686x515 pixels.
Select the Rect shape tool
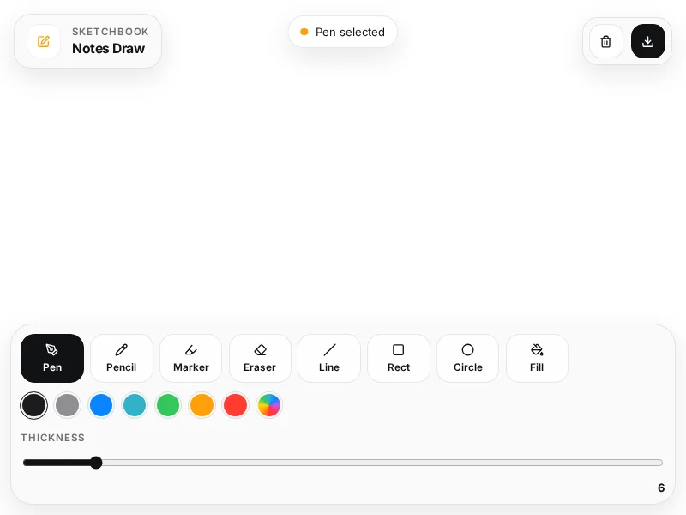399,358
